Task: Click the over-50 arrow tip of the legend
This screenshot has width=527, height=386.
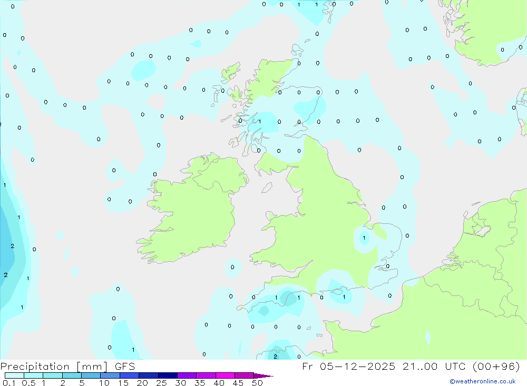Action: pyautogui.click(x=263, y=375)
